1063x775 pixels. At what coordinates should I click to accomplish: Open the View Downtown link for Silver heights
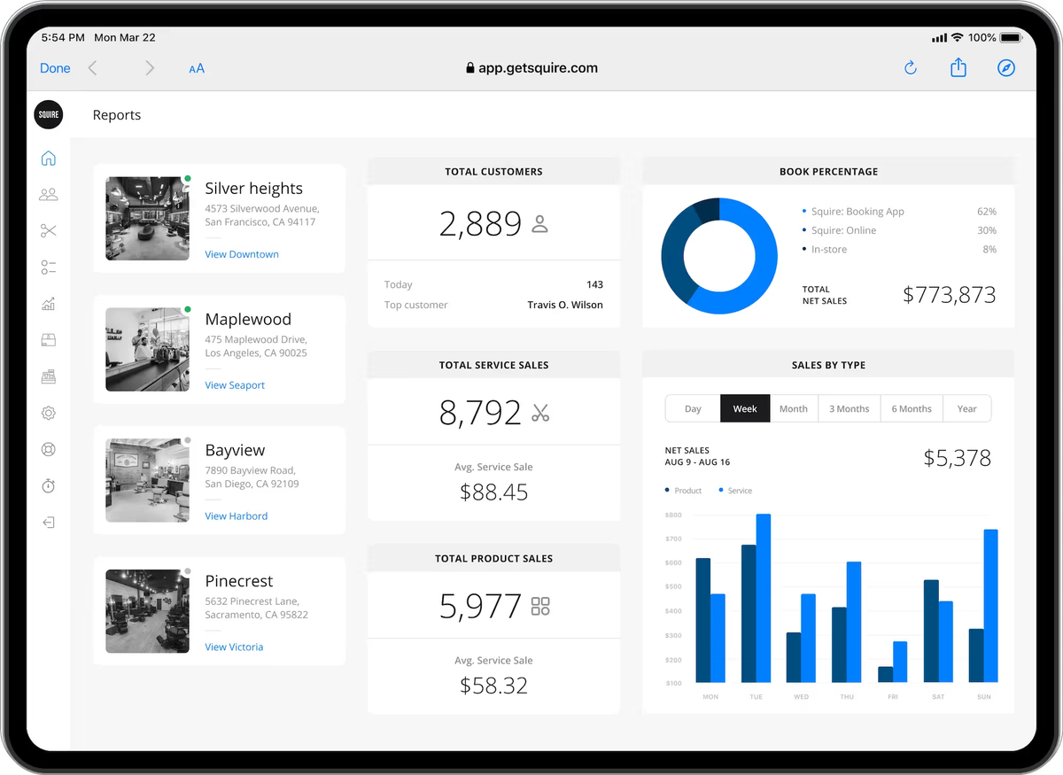[241, 254]
